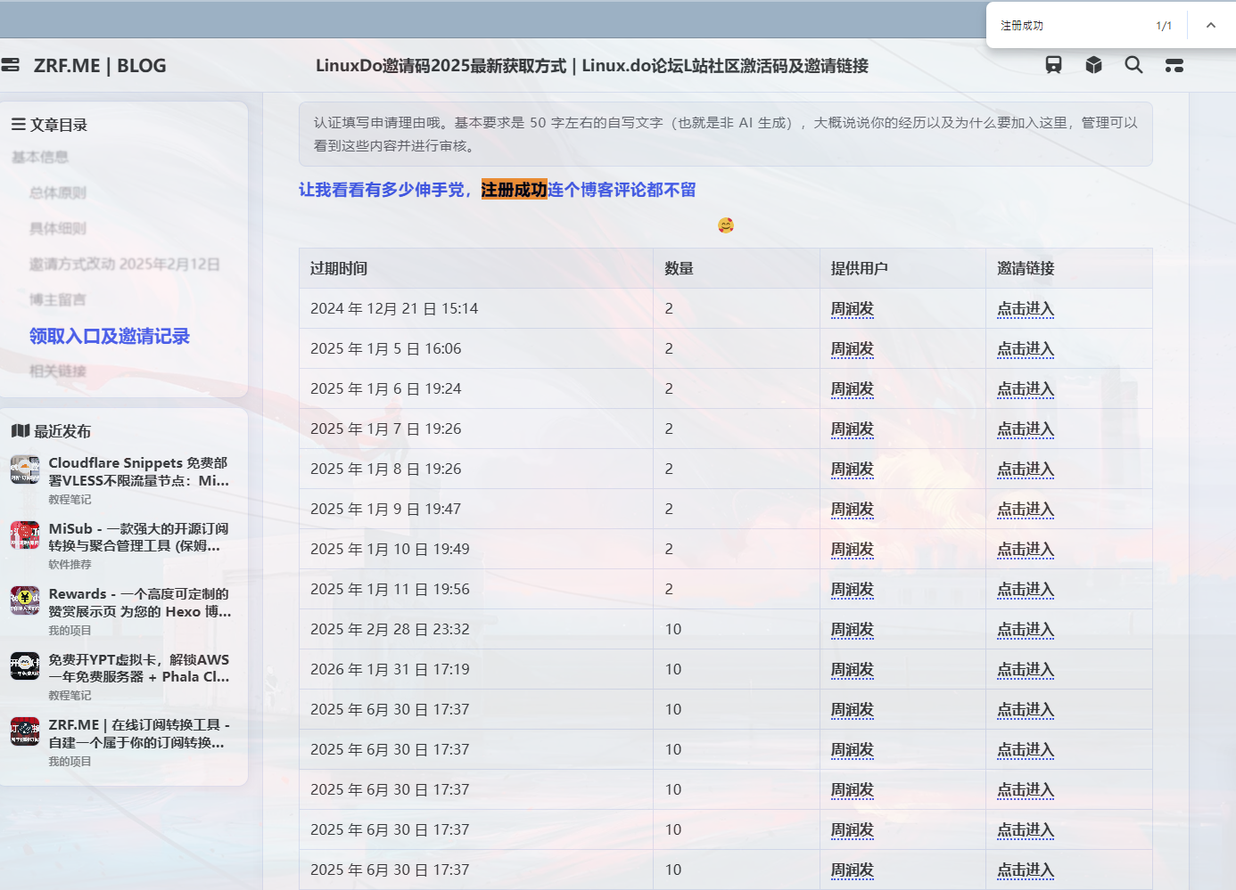The image size is (1236, 890).
Task: Click the ZRF.ME | BLOG site title
Action: (x=100, y=66)
